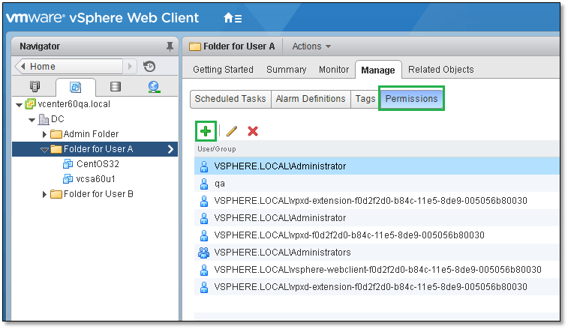Switch to the Monitor tab
The image size is (568, 329).
[334, 70]
